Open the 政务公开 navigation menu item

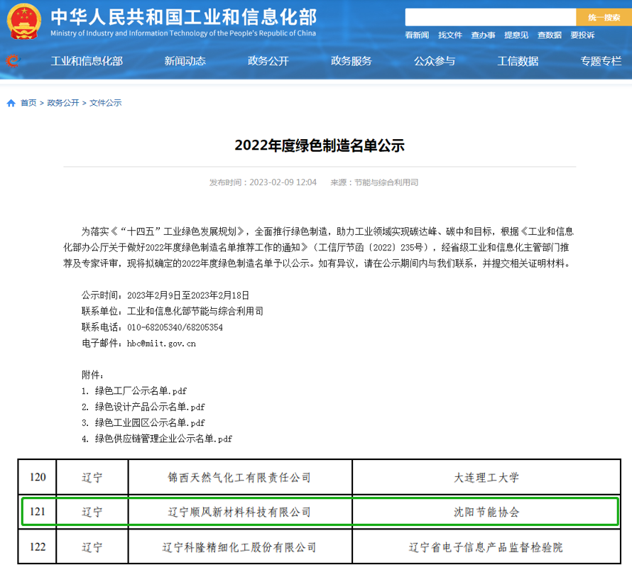coord(268,61)
